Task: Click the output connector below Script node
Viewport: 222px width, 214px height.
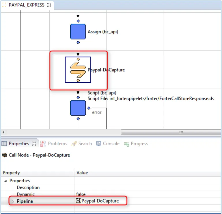Action: point(78,119)
